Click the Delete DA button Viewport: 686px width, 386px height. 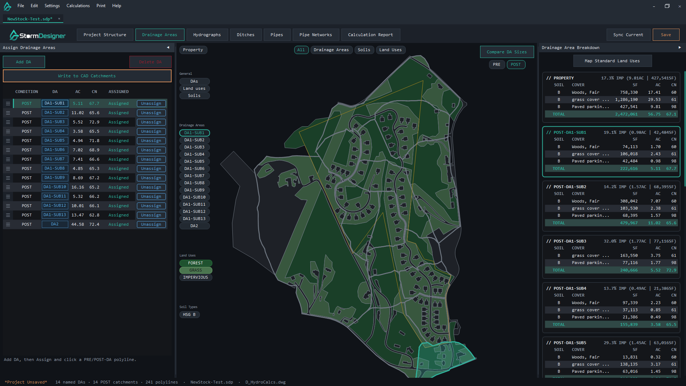(150, 62)
